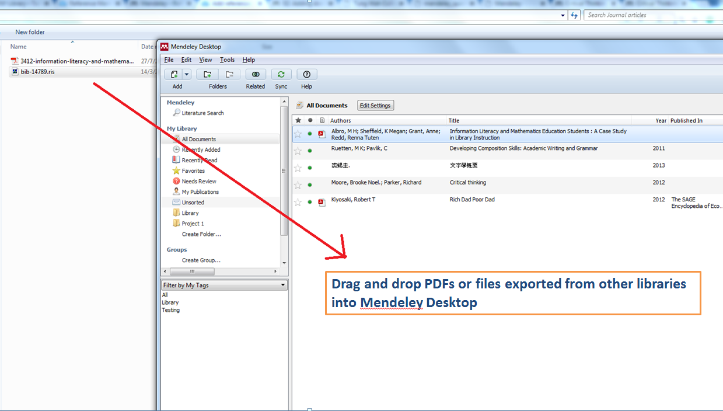Expand the Add button dropdown arrow
723x411 pixels.
click(187, 74)
